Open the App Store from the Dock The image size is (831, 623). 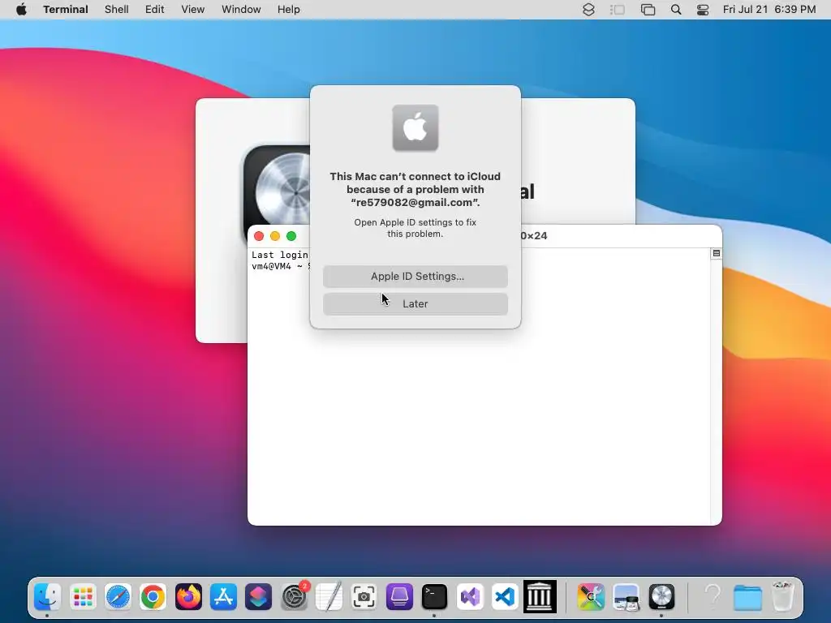[224, 597]
